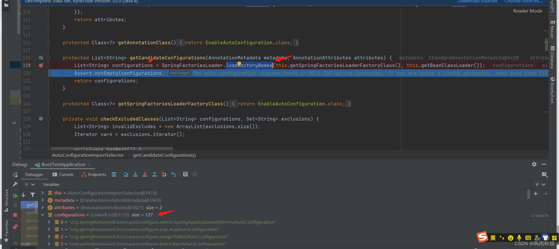
Task: Resume program execution
Action: [15, 196]
